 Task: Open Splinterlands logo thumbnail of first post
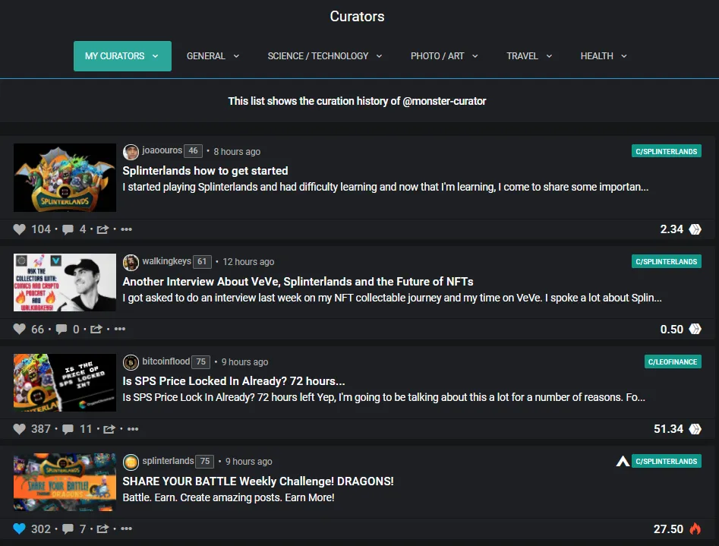[x=65, y=178]
